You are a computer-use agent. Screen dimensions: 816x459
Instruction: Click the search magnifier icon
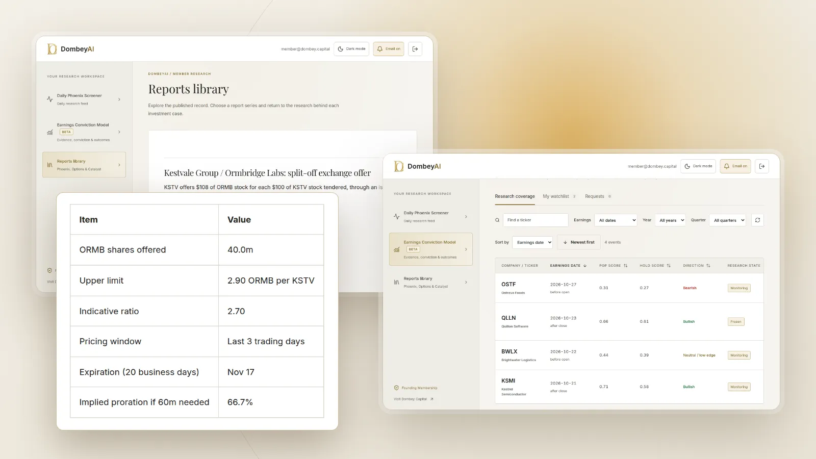point(497,220)
